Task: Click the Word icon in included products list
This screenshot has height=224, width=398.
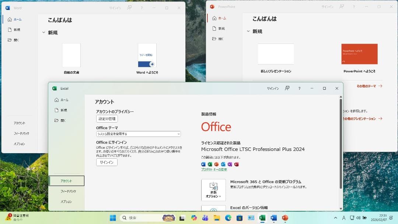Action: tap(203, 164)
